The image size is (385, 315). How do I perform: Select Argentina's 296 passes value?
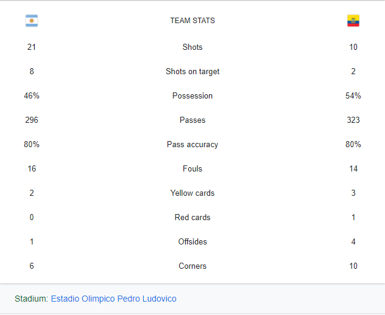32,120
